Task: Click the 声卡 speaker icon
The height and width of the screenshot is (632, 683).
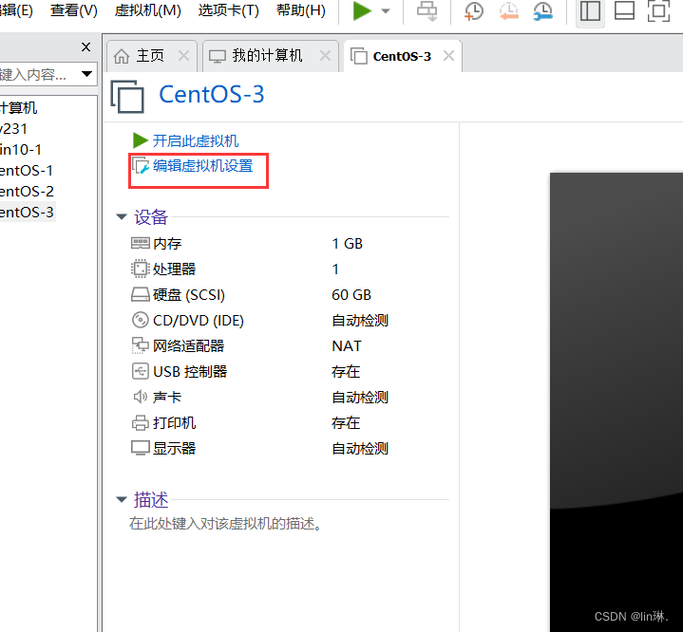Action: coord(141,397)
